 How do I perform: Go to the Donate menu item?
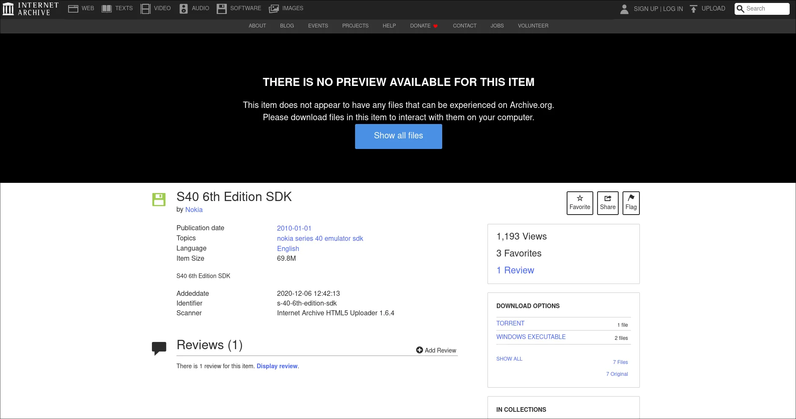[420, 26]
